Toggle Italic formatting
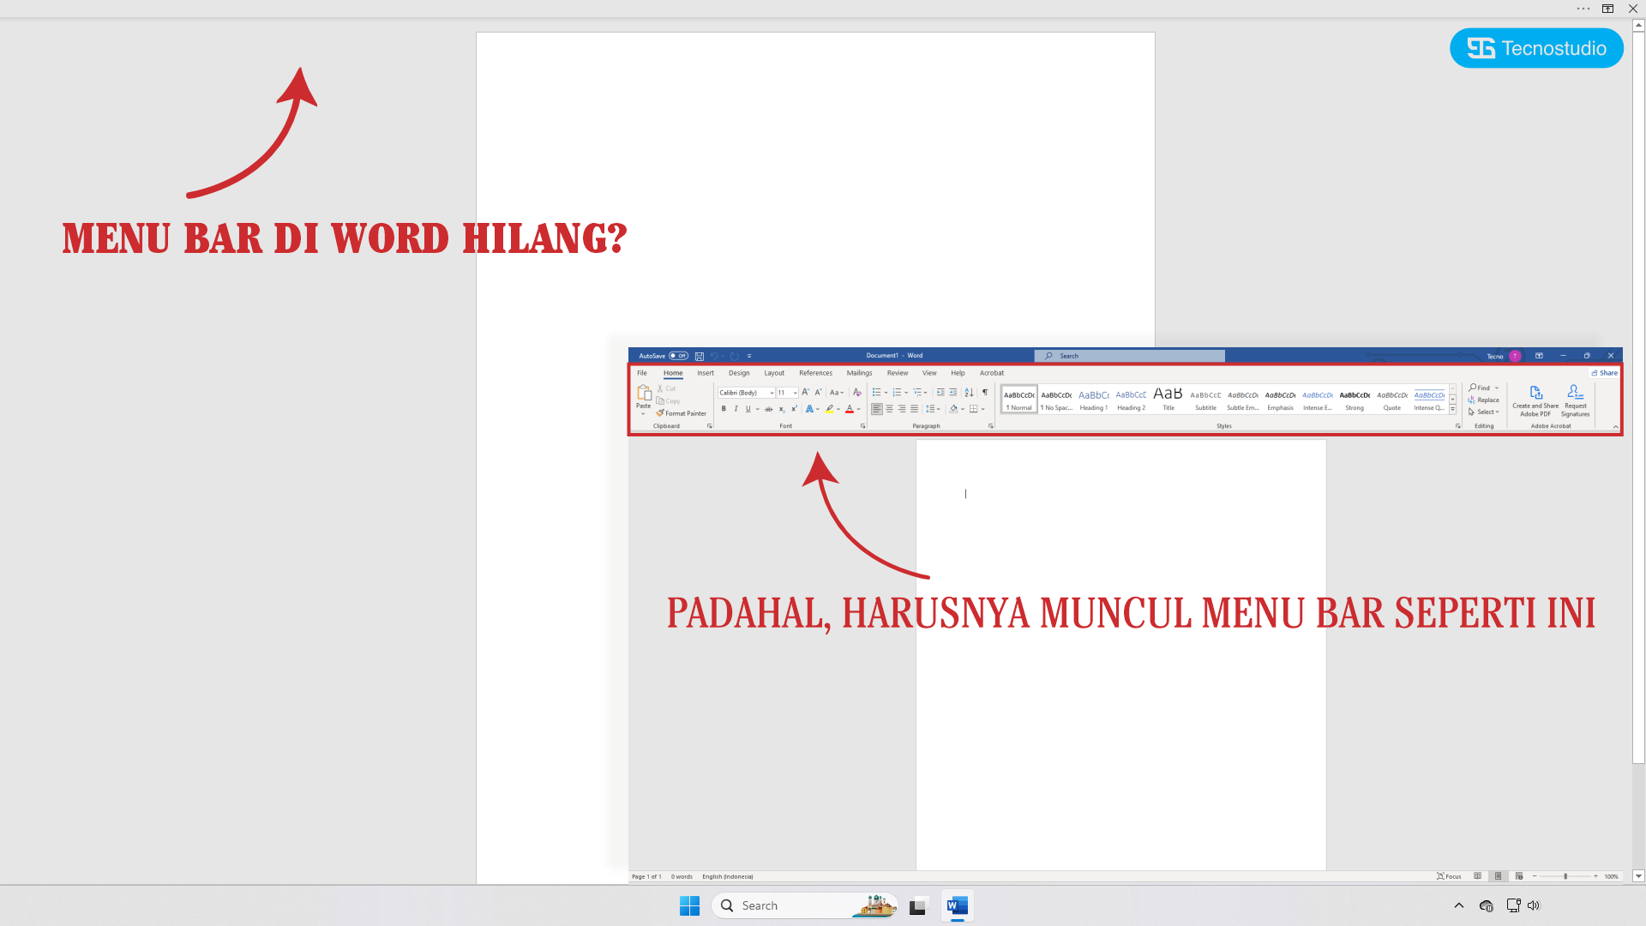The width and height of the screenshot is (1646, 926). point(736,409)
